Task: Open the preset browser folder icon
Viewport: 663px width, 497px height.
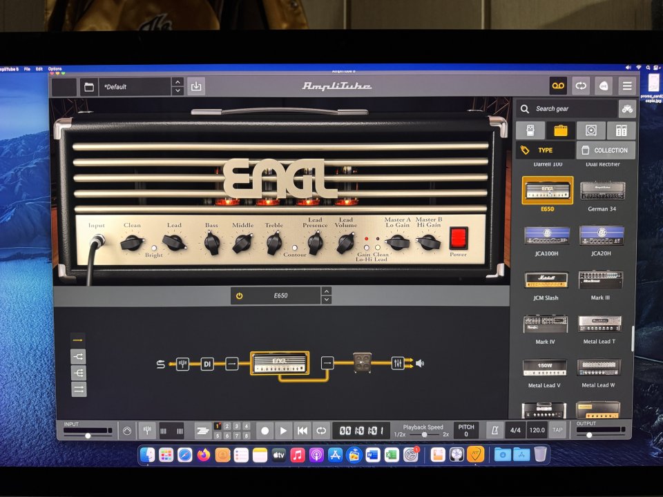Action: pyautogui.click(x=88, y=87)
